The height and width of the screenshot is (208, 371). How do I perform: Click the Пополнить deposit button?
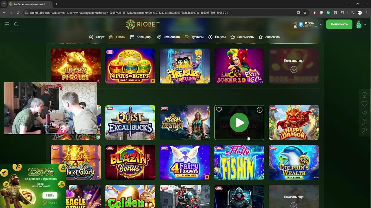click(339, 24)
